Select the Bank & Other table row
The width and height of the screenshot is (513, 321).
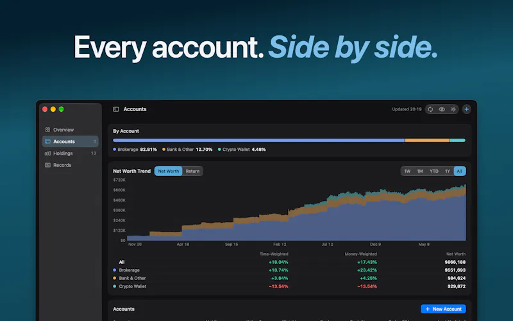[x=289, y=278]
